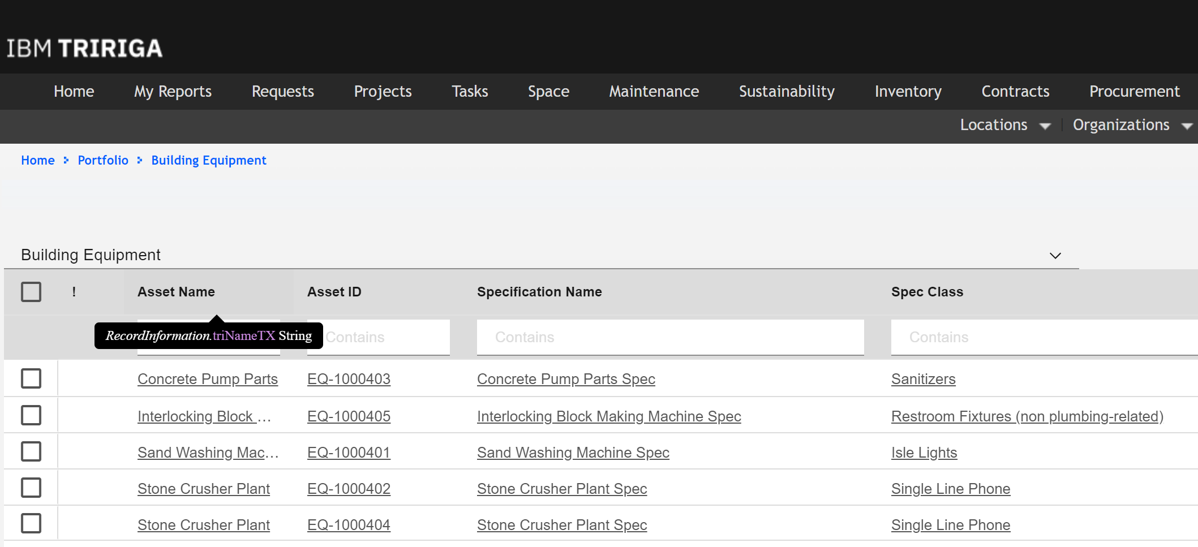Click the IBM TRIRIGA logo
This screenshot has width=1198, height=547.
pos(84,49)
